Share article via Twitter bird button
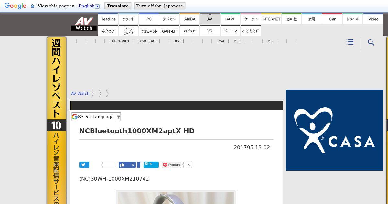Image resolution: width=388 pixels, height=204 pixels. 84,165
